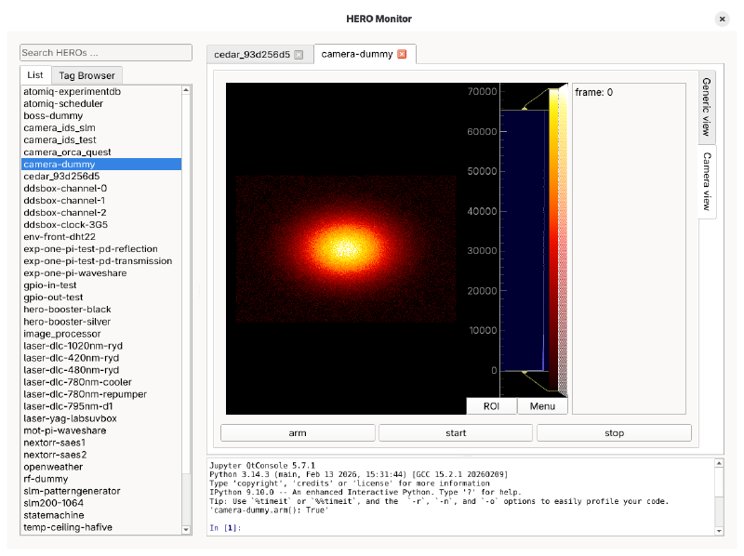Open the camera Menu button
744x556 pixels.
pos(542,406)
